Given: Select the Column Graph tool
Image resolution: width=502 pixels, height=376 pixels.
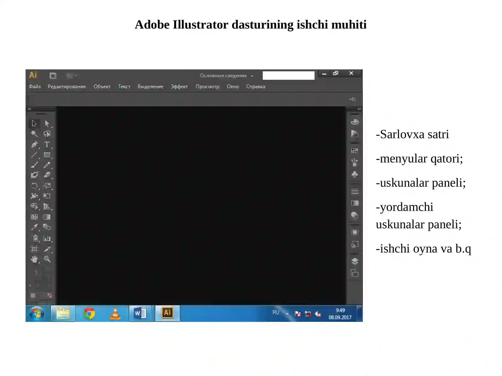Looking at the screenshot, I should [47, 238].
